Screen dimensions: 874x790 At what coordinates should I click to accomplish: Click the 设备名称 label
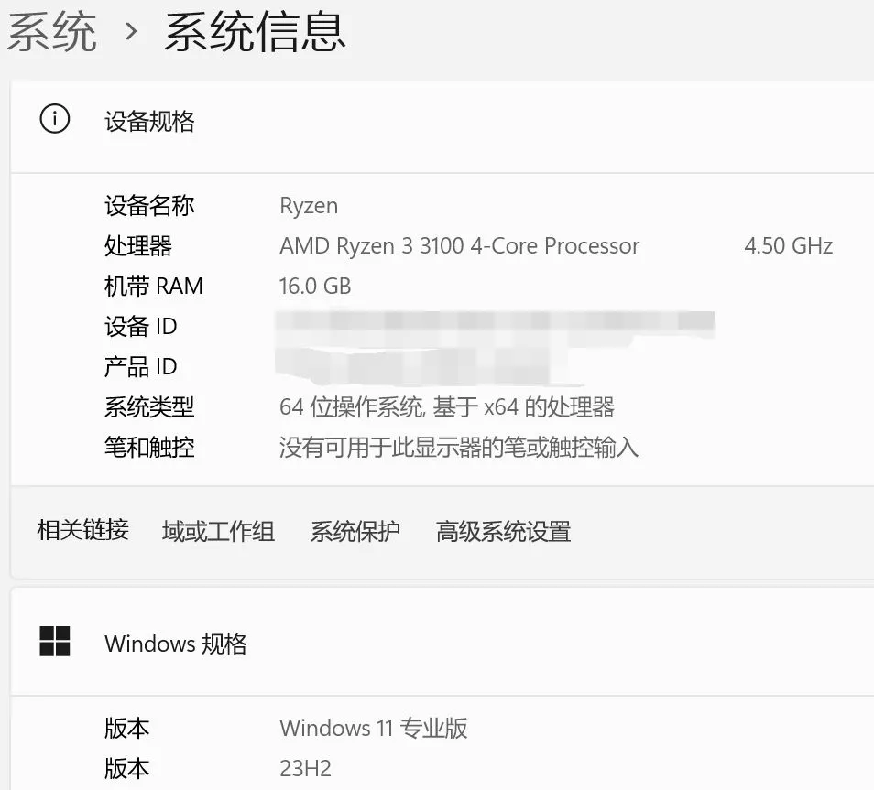[149, 205]
